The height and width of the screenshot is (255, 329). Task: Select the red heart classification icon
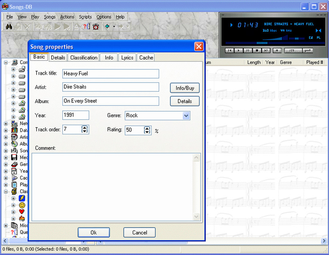(22, 212)
